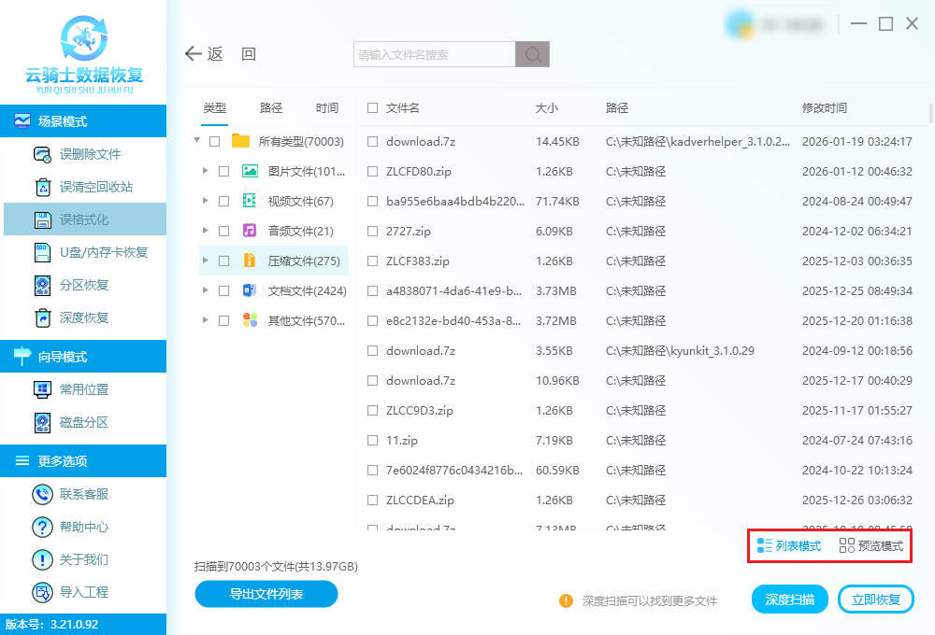
Task: Sort by the 大小 column header
Action: 546,107
